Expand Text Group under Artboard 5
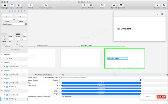The height and width of the screenshot is (104, 168). tap(4, 99)
